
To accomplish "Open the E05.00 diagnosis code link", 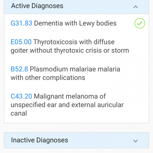I will 21,42.
